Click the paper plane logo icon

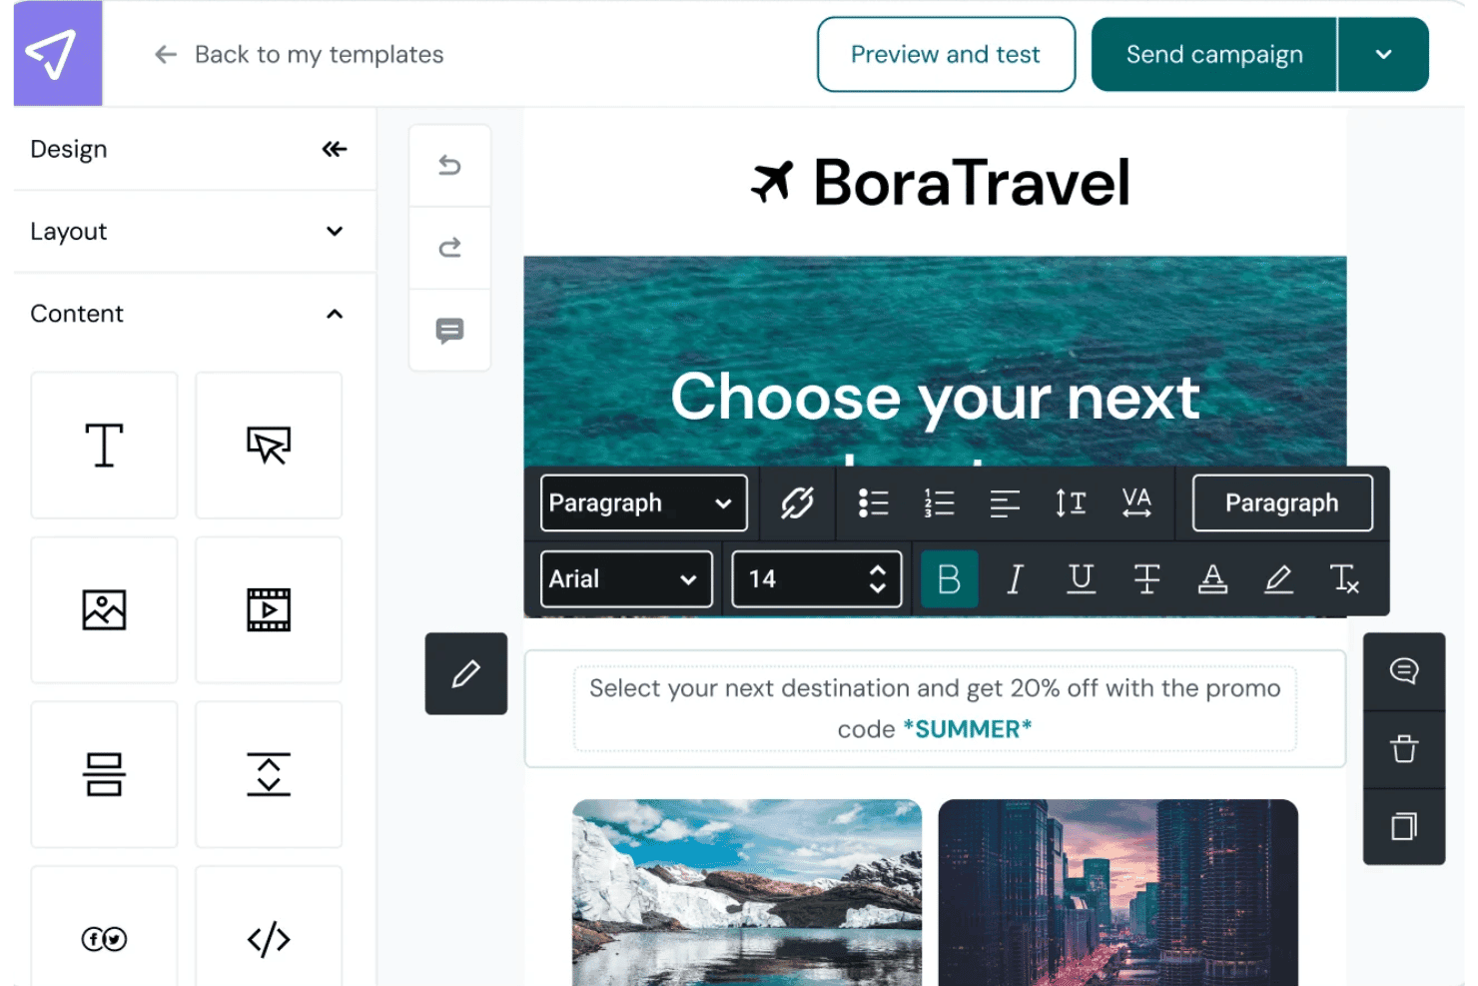click(58, 53)
